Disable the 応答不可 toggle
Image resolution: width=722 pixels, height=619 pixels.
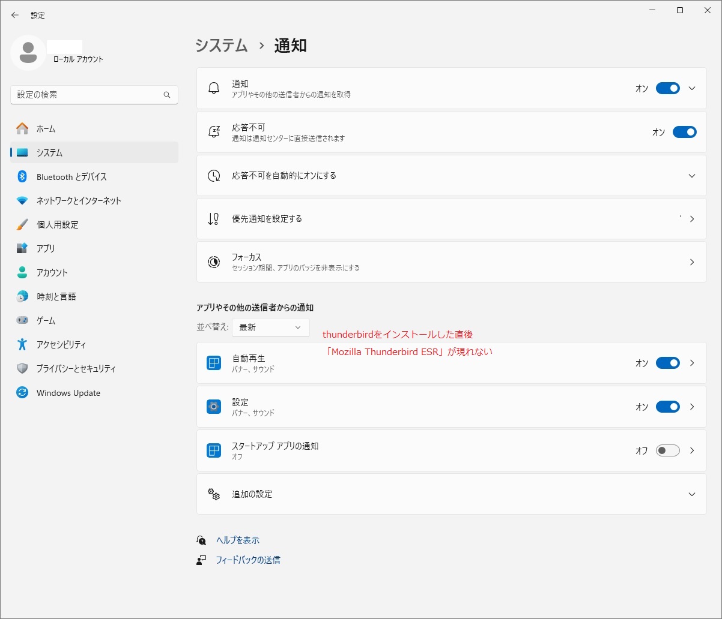click(684, 132)
